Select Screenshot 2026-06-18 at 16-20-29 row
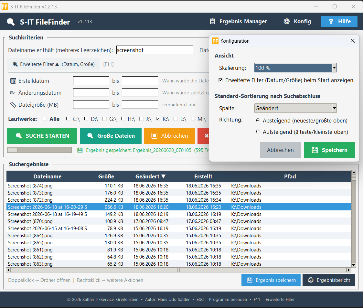This screenshot has width=363, height=308. point(178,207)
